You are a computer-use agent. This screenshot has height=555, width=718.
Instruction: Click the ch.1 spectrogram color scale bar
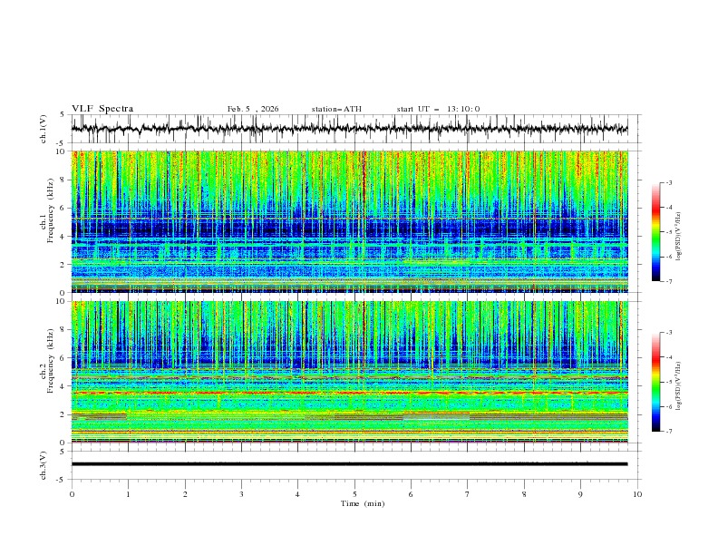[656, 232]
